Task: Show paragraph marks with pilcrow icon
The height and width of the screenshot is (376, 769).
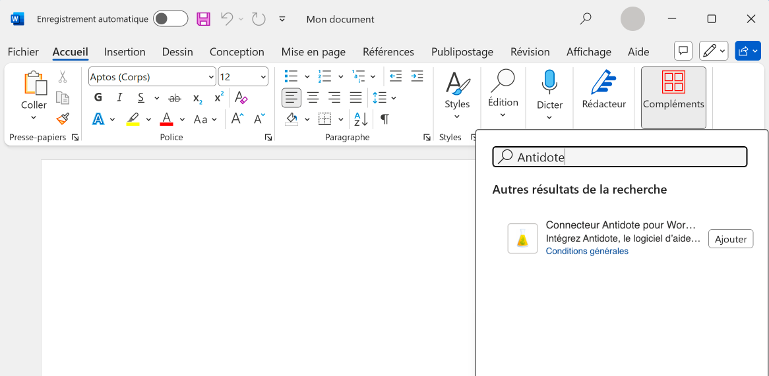Action: point(384,119)
